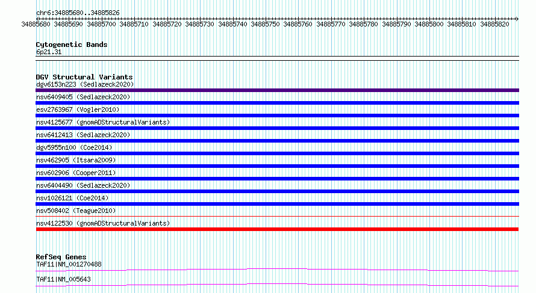This screenshot has height=293, width=536.
Task: Open gene TAF11|NM_001270488 label
Action: pyautogui.click(x=69, y=264)
